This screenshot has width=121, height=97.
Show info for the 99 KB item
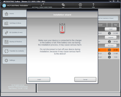pyautogui.click(x=109, y=42)
